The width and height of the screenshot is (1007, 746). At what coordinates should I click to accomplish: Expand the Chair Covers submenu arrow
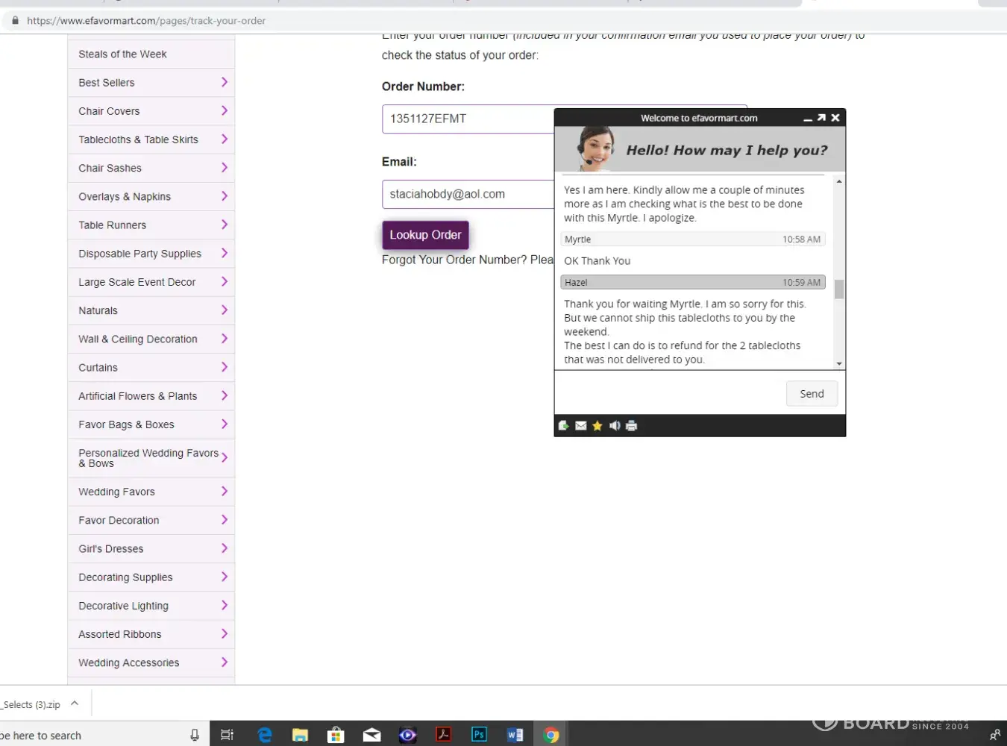click(x=224, y=110)
